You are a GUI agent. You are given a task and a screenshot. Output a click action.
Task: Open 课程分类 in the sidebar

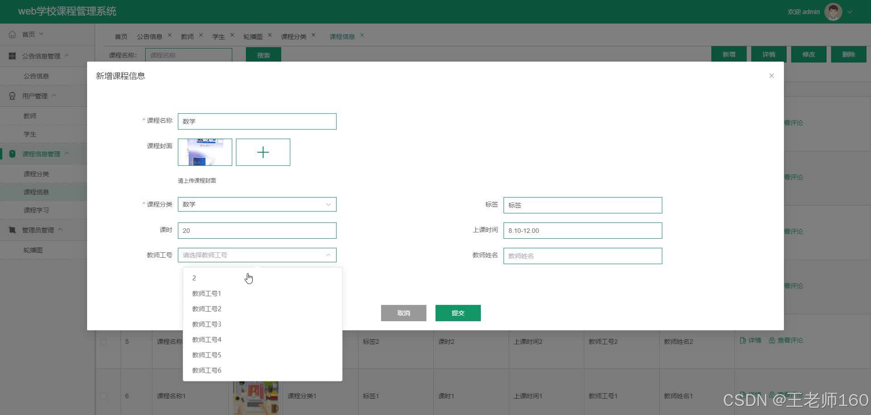(x=36, y=174)
